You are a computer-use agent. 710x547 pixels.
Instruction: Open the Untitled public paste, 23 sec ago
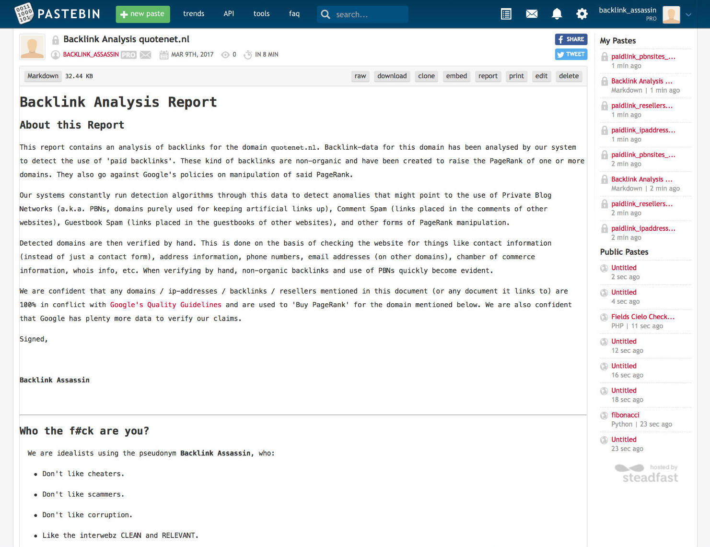click(x=624, y=440)
